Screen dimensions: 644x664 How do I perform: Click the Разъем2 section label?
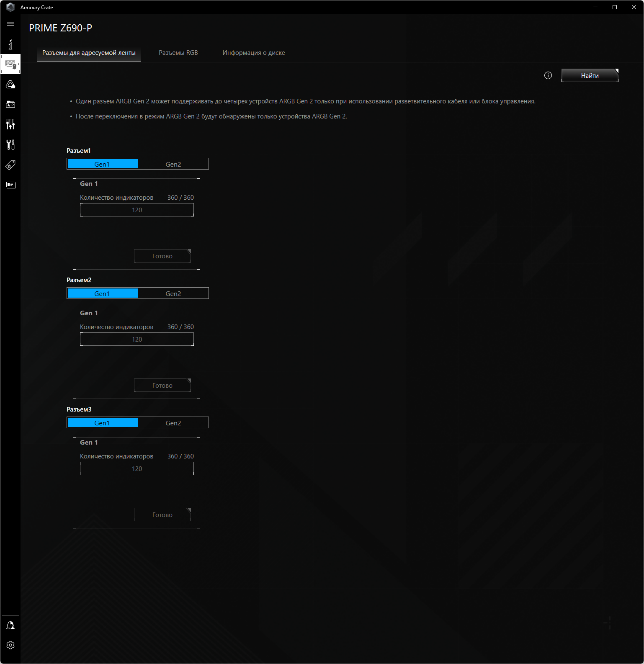click(x=79, y=280)
